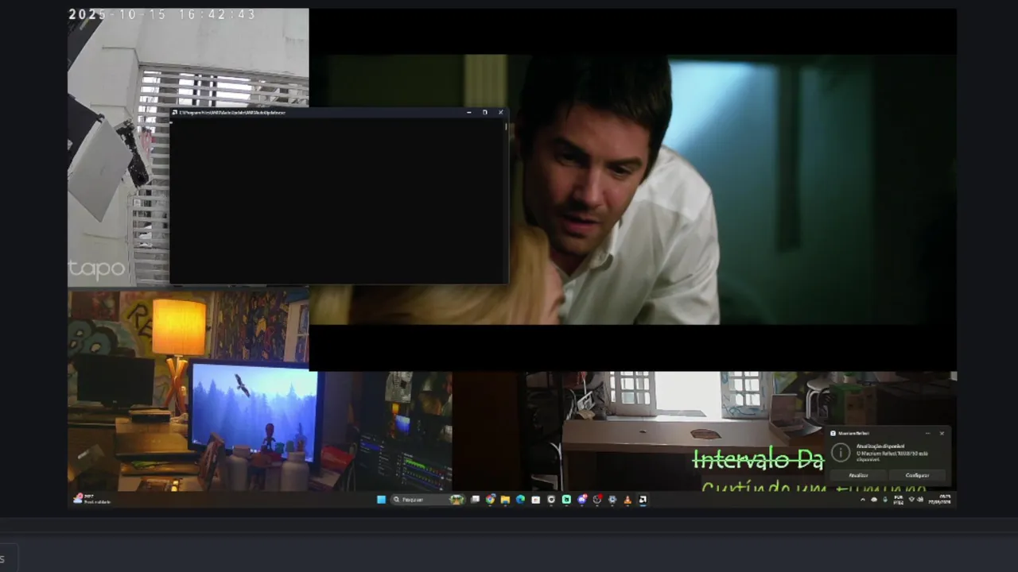
Task: Close the AMD updater console window
Action: click(x=500, y=112)
